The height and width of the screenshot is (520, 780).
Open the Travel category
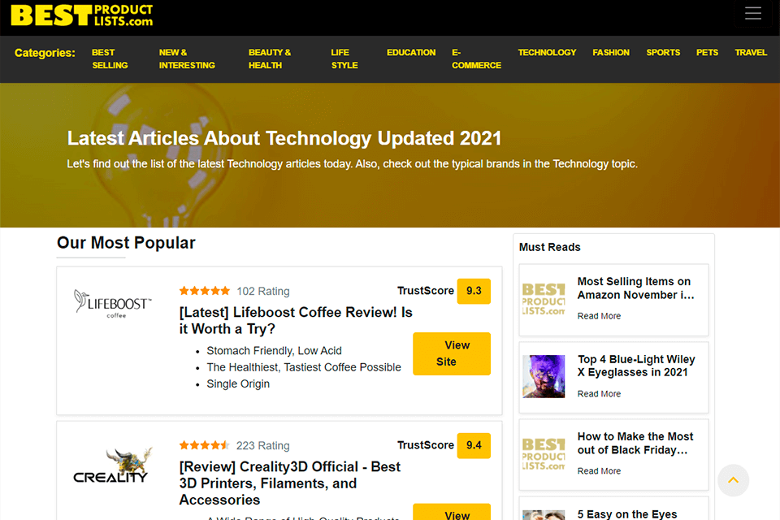tap(751, 52)
